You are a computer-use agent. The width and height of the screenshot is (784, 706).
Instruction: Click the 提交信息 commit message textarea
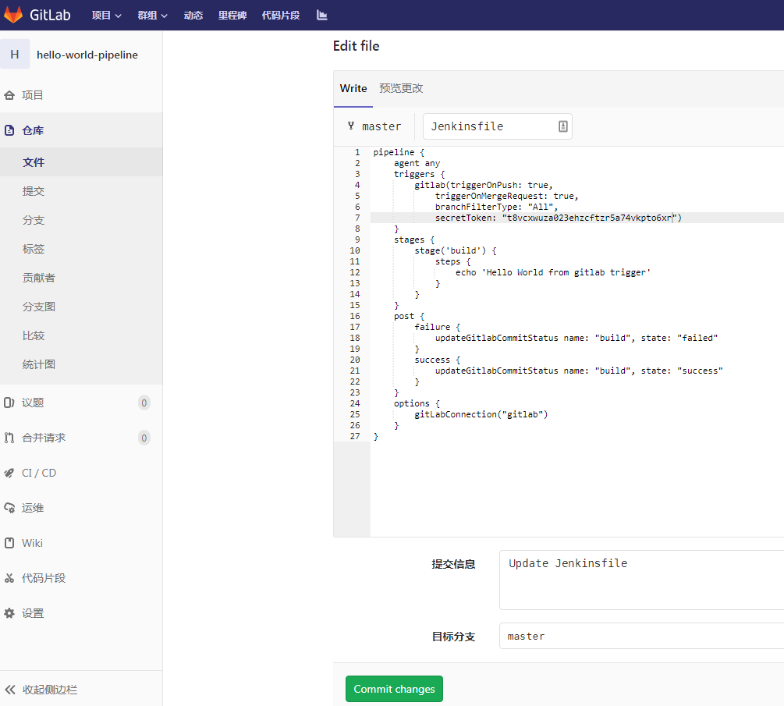[641, 580]
